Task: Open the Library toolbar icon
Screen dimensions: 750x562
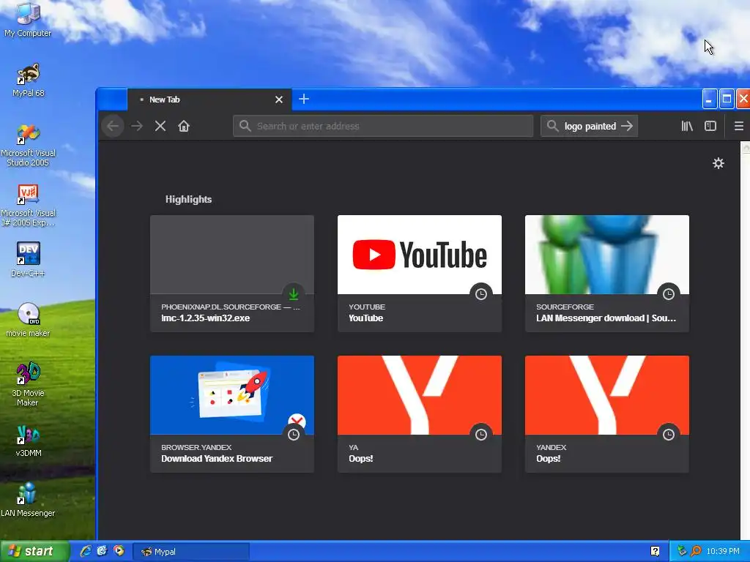Action: click(687, 126)
